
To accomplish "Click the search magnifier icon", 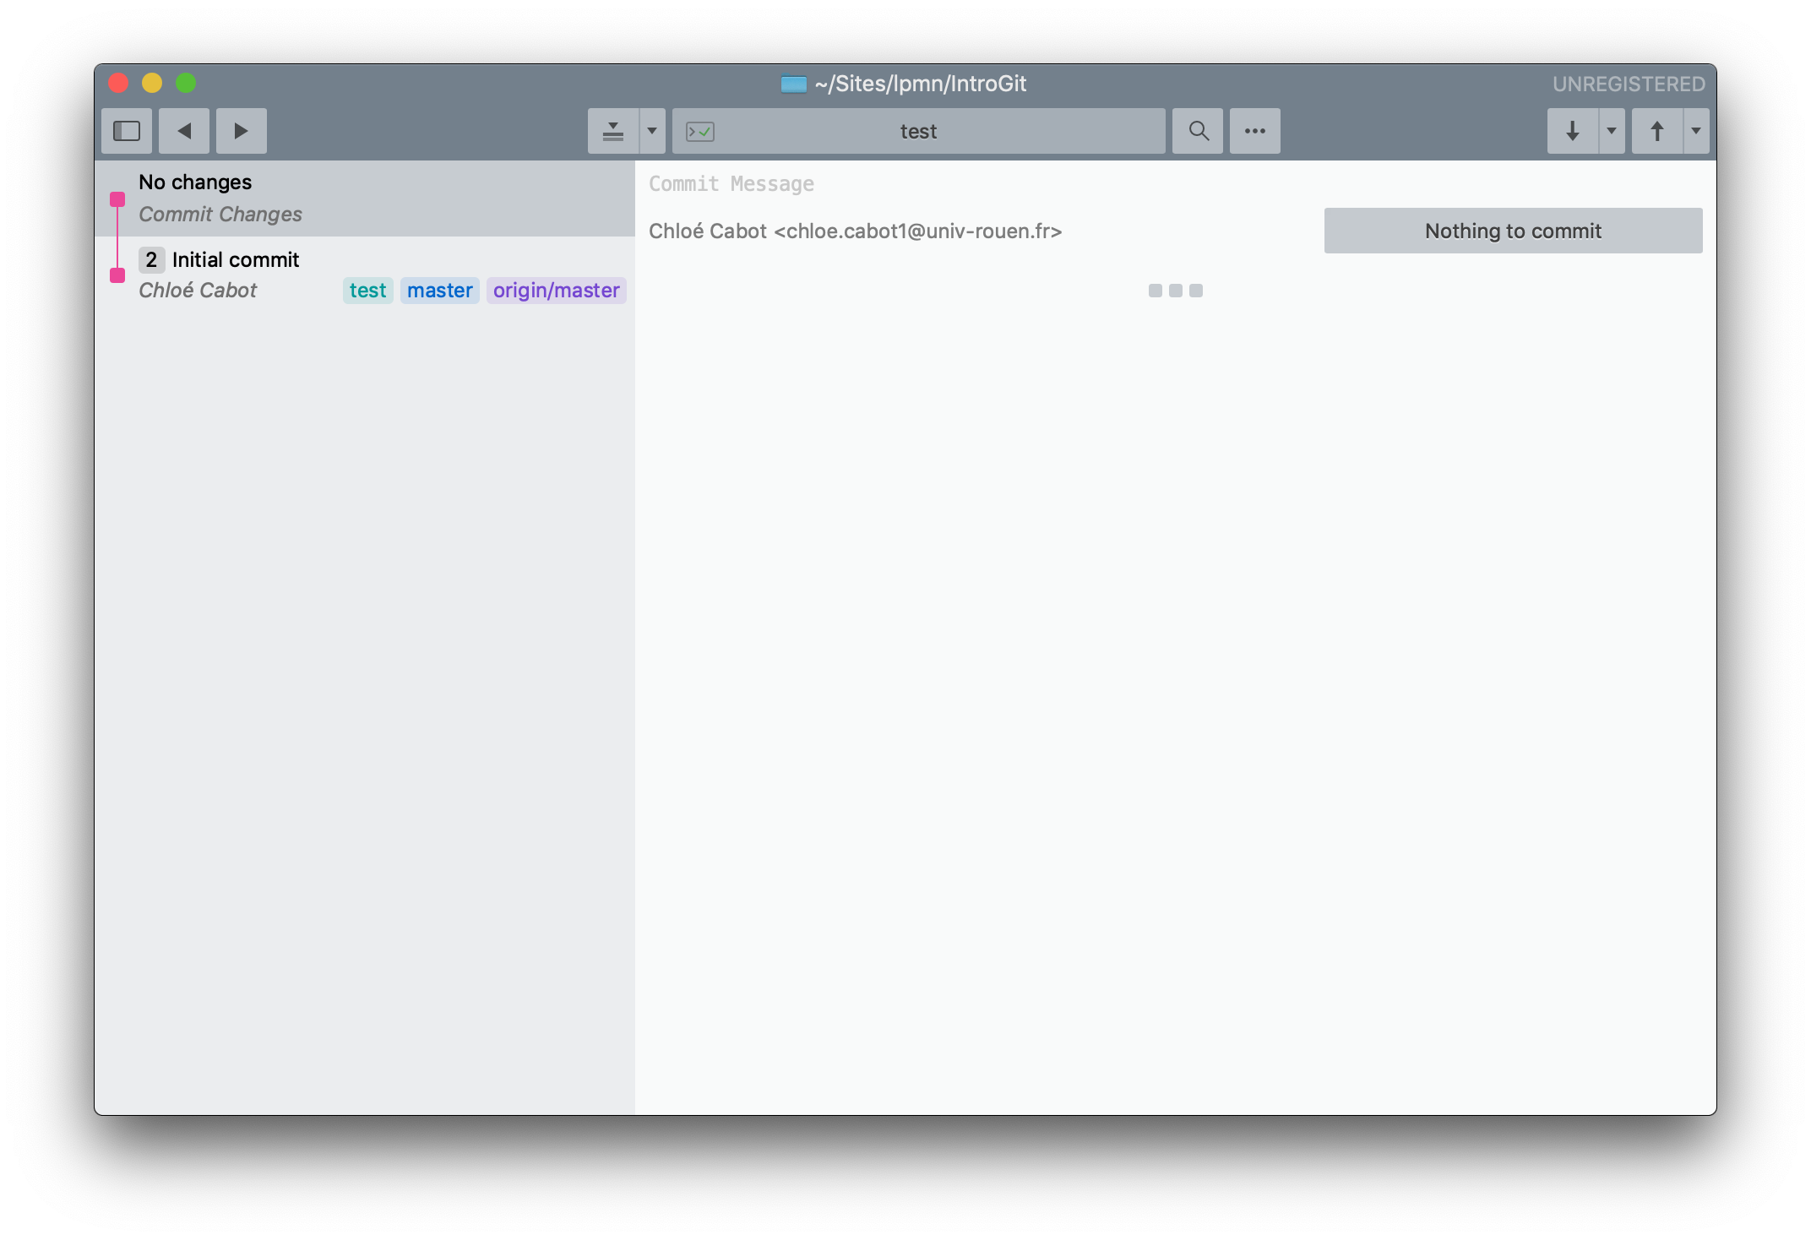I will (x=1197, y=131).
